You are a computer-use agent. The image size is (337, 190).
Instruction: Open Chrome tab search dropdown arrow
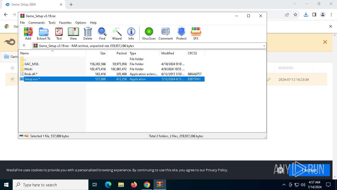click(x=295, y=4)
